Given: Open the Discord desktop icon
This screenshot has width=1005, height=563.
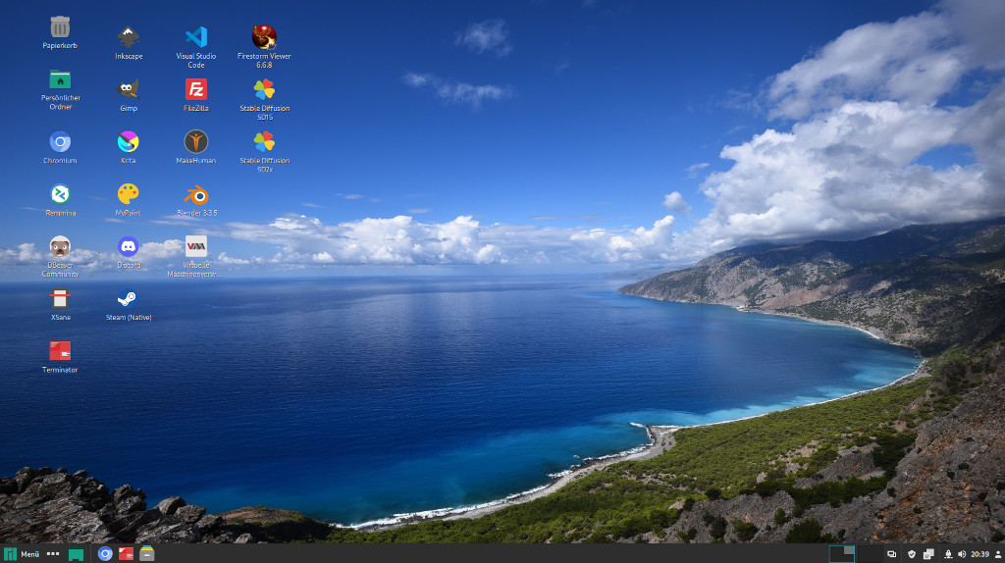Looking at the screenshot, I should [129, 247].
